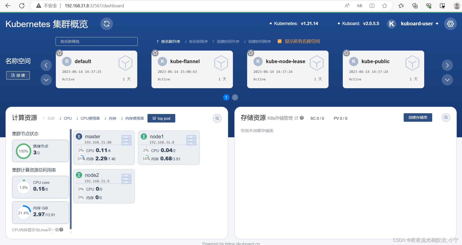Click the browser address bar URL
The image size is (462, 245).
[x=94, y=6]
